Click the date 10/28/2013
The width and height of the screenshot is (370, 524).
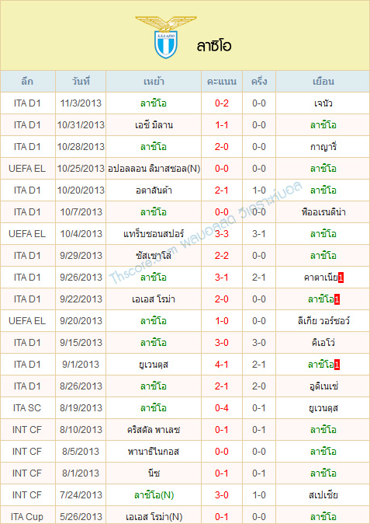[81, 147]
